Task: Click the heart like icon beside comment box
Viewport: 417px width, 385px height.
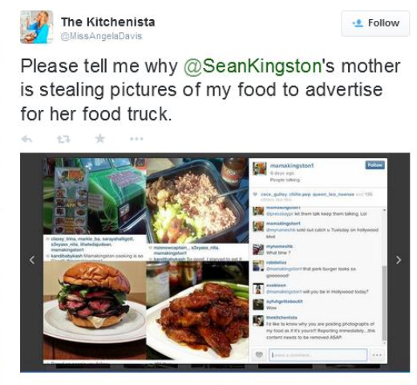Action: (x=259, y=355)
